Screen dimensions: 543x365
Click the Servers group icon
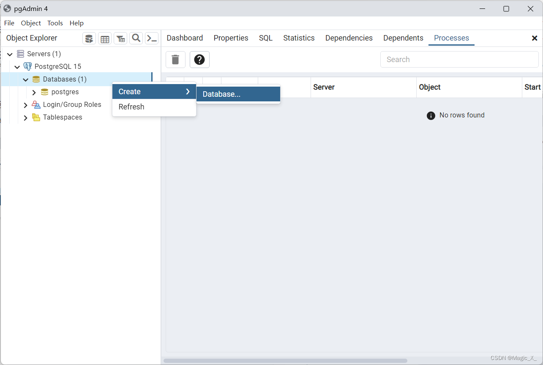(x=20, y=54)
